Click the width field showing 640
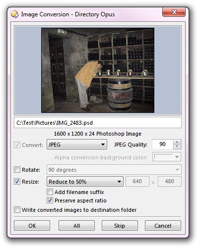 tap(137, 181)
